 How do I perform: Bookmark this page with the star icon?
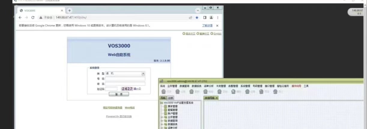pos(197,17)
